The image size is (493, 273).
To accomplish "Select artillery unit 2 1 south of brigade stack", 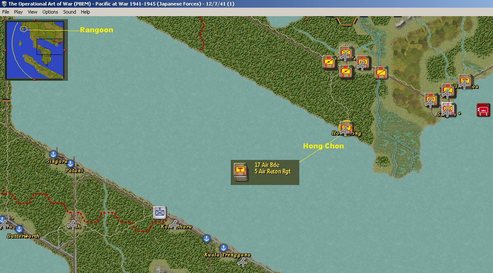I will (x=346, y=71).
